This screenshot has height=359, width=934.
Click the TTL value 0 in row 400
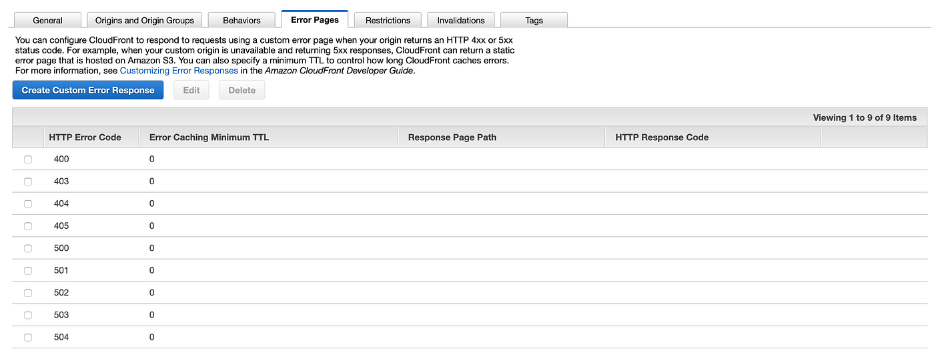[152, 159]
